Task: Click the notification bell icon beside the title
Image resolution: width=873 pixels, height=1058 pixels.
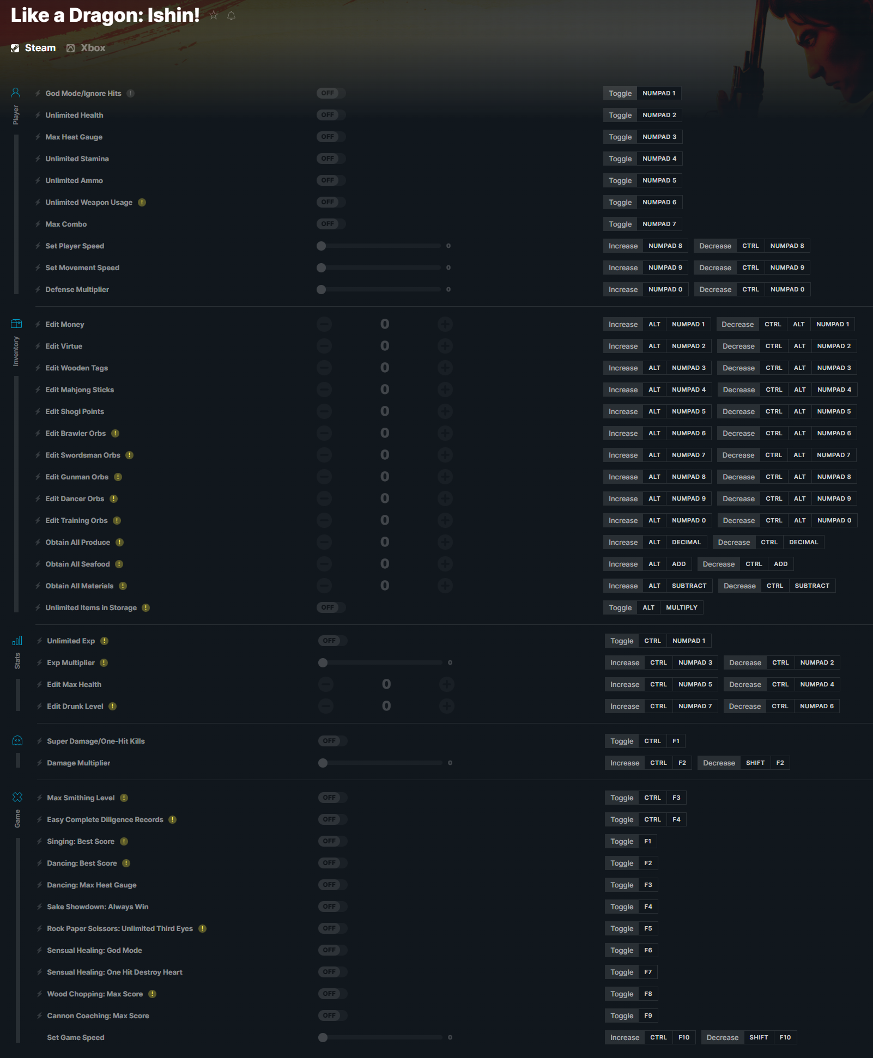Action: pyautogui.click(x=231, y=15)
